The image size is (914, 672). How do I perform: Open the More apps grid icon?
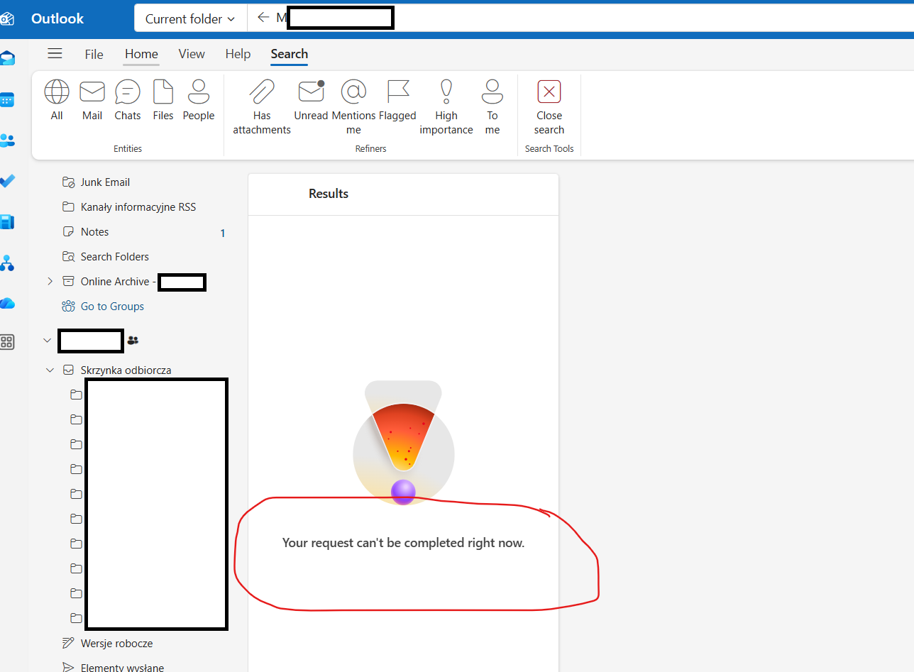click(8, 342)
